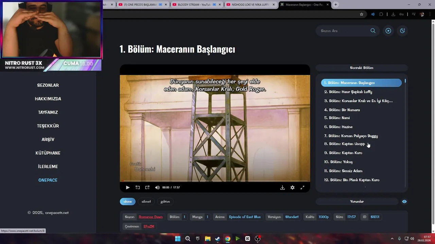
Task: Toggle comments visibility eye icon
Action: click(404, 202)
